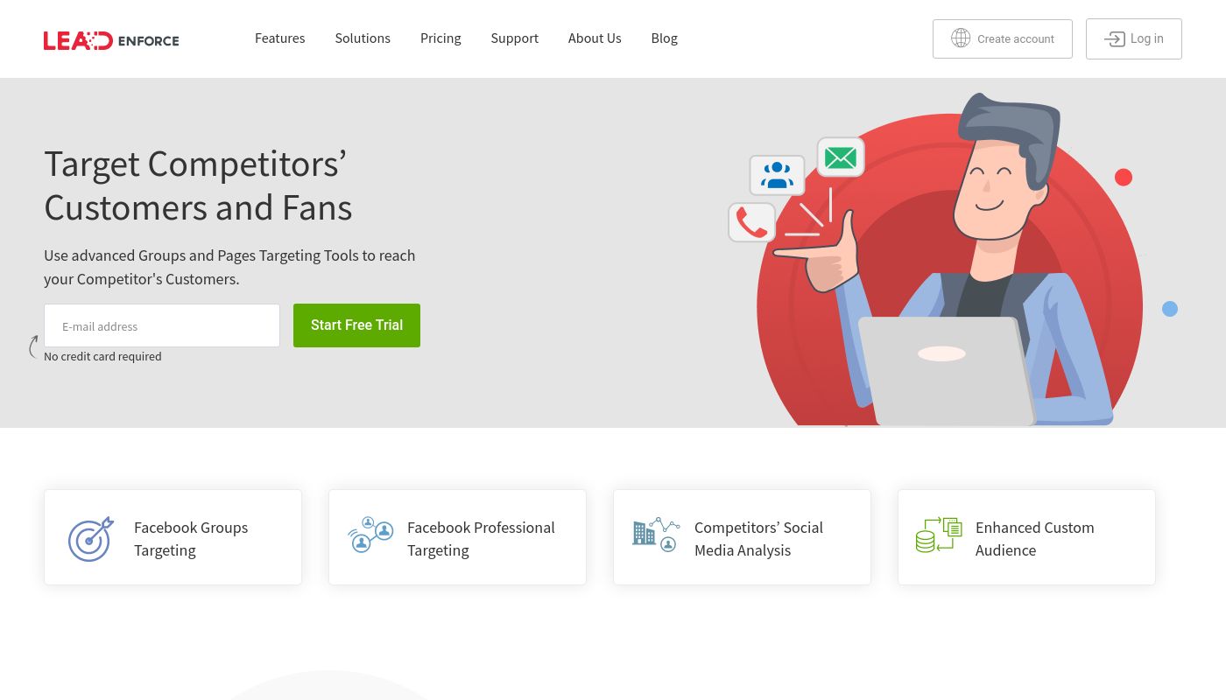Open the Competitors' Social Media Analysis card
Viewport: 1226px width, 700px height.
(x=742, y=536)
